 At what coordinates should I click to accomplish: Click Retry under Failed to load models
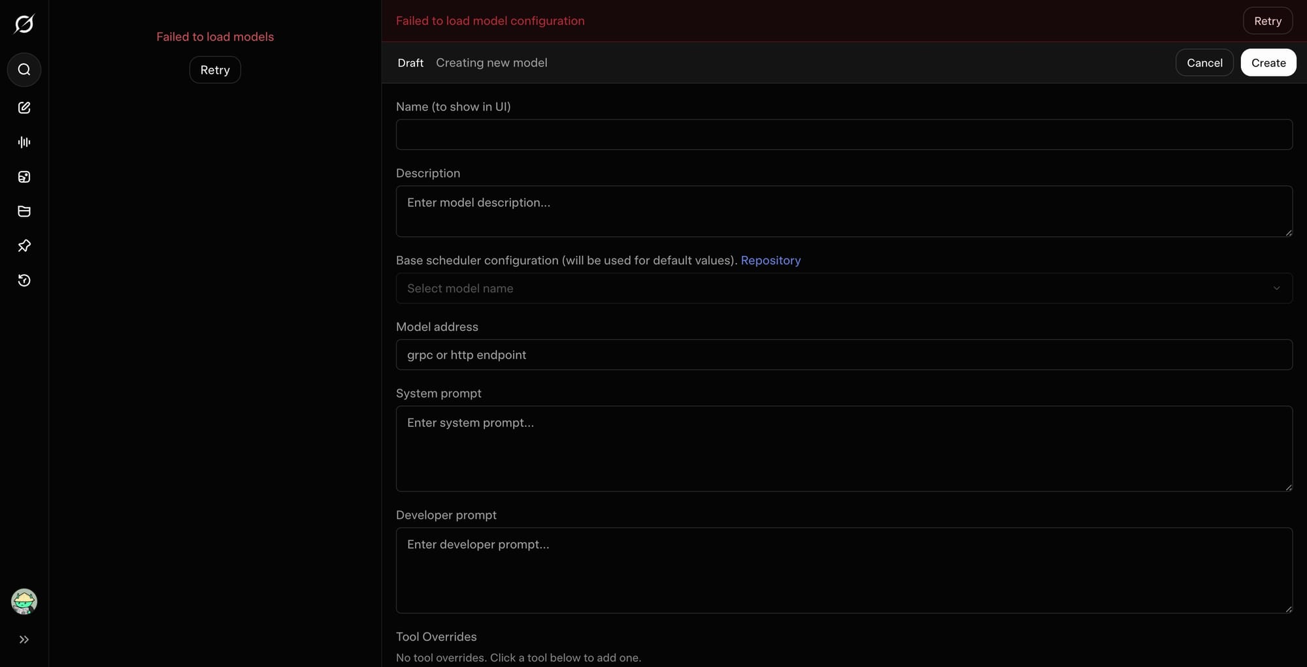point(215,70)
